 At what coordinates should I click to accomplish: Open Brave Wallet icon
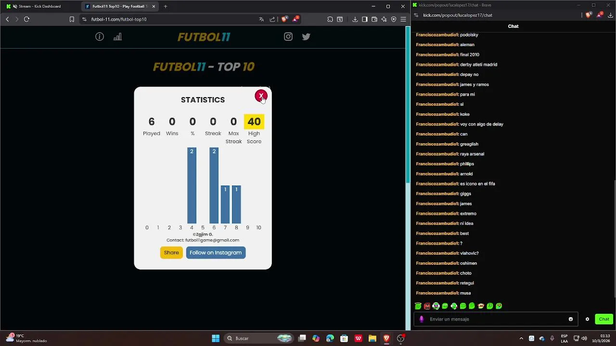(374, 19)
